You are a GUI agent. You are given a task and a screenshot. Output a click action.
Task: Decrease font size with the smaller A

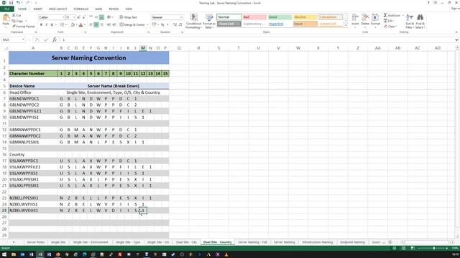(83, 17)
